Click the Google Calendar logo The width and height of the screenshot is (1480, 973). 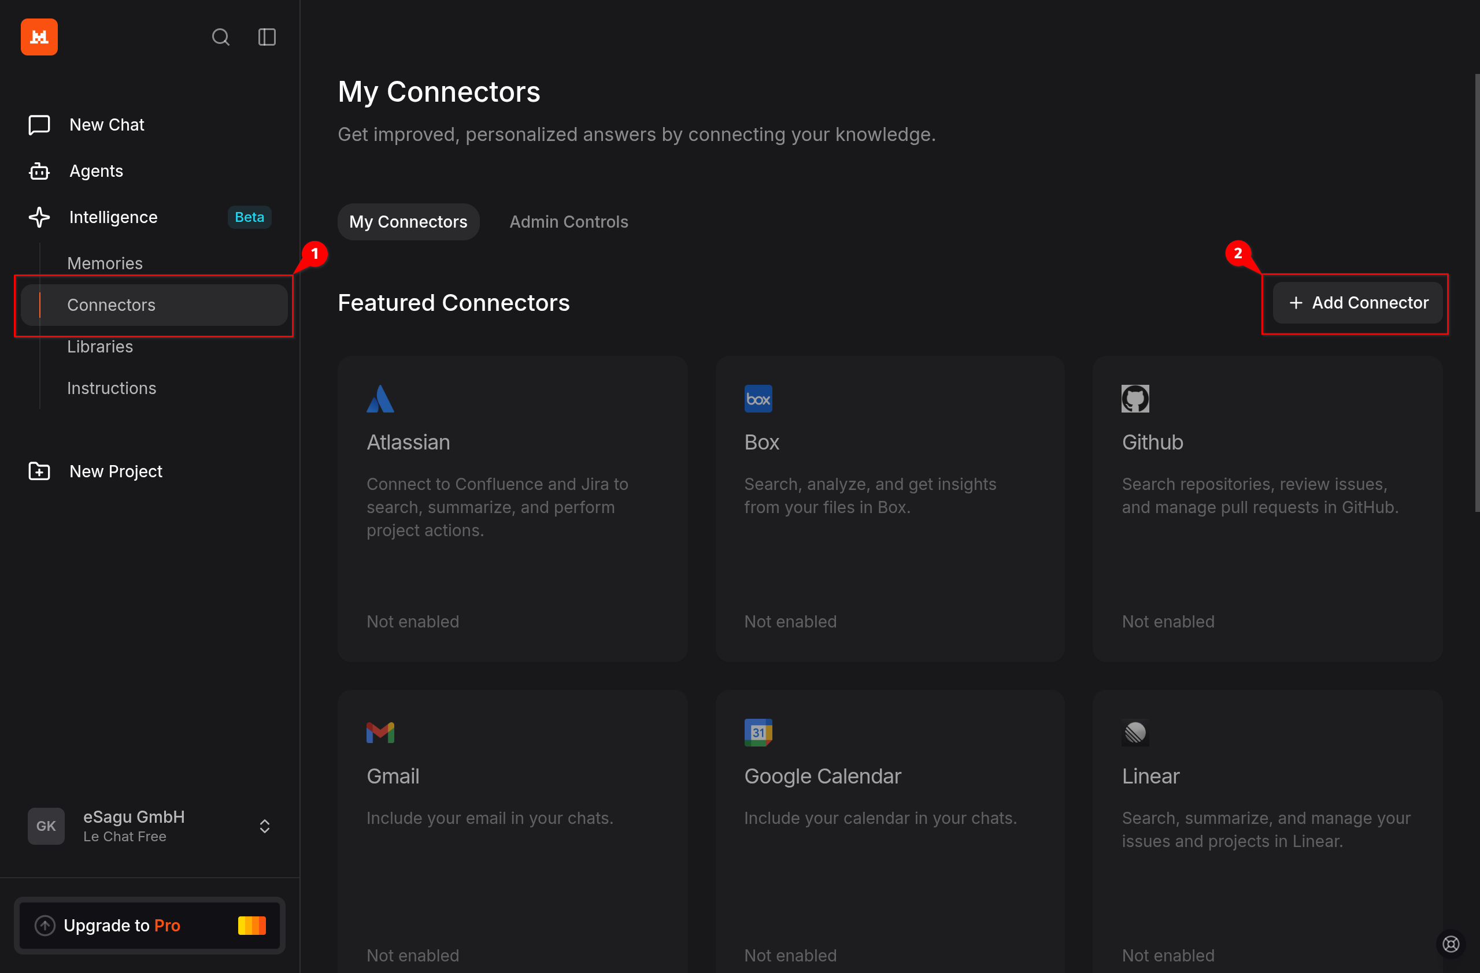[757, 733]
